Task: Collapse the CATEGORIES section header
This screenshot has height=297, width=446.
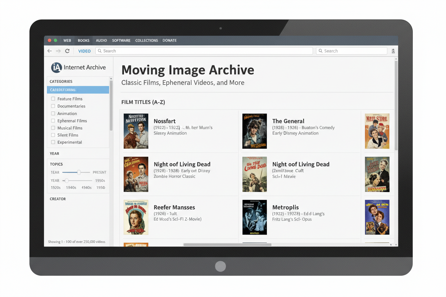Action: tap(61, 81)
